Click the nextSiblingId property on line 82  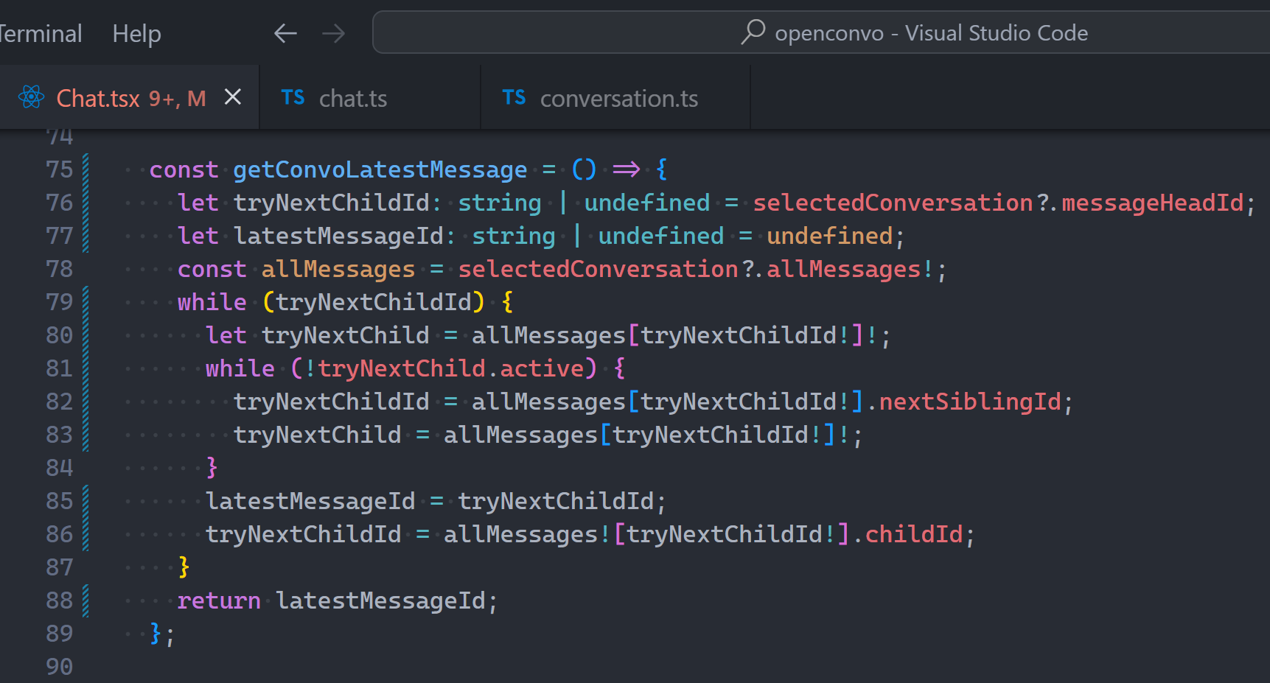969,402
